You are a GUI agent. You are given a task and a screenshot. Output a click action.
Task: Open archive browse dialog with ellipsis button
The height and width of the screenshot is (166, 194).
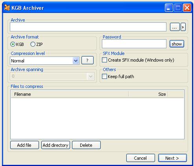[x=175, y=27]
